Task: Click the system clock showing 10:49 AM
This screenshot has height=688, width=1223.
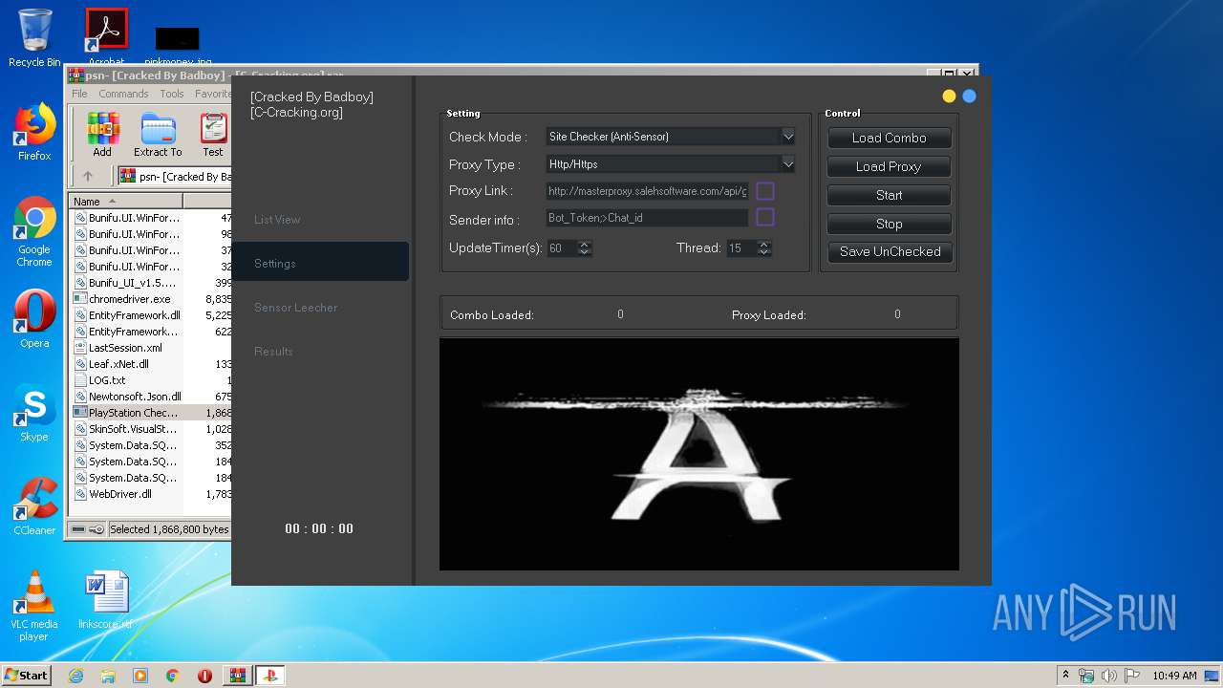Action: 1174,676
